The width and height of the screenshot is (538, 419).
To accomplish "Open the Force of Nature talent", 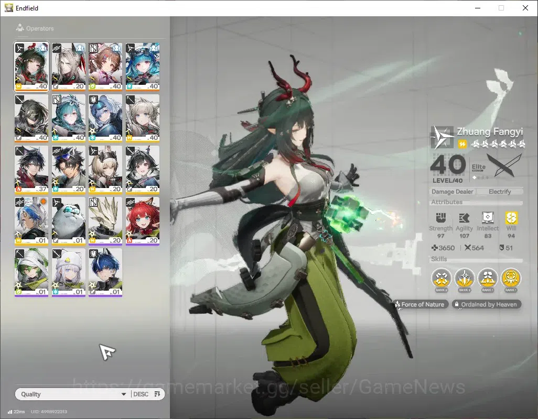I will point(422,304).
